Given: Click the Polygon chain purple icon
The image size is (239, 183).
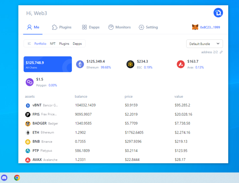Looking at the screenshot, I should coord(29,82).
